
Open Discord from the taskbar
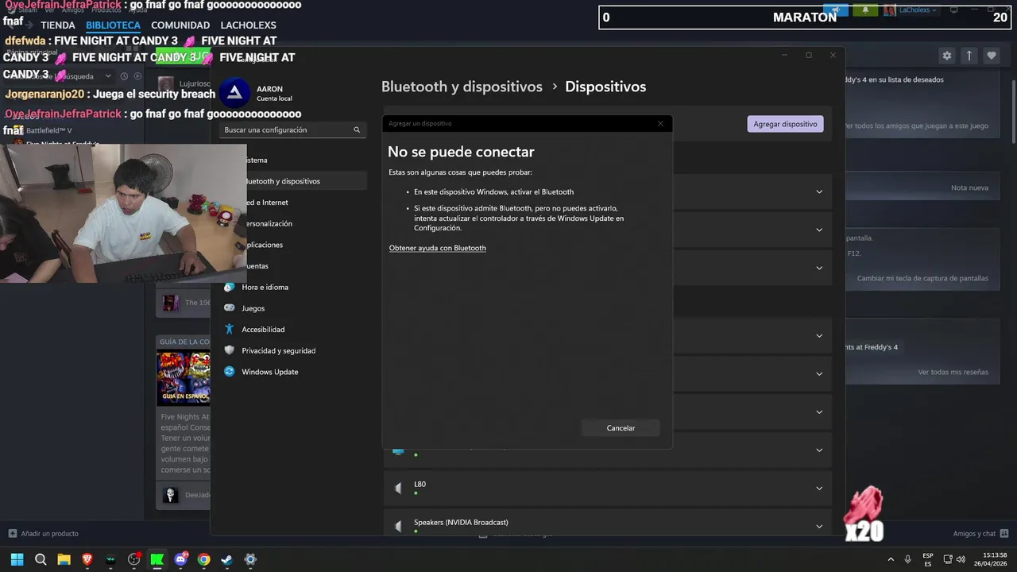point(180,559)
